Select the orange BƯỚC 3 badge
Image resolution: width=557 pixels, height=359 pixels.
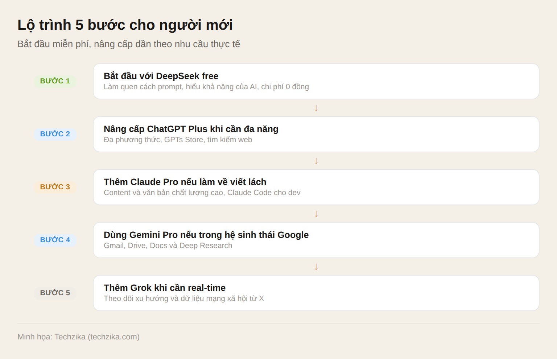55,187
